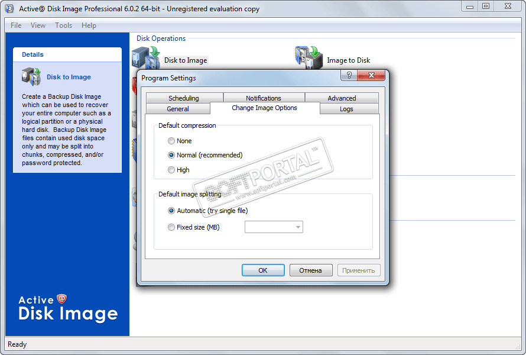Switch to the Advanced tab
The height and width of the screenshot is (355, 526).
tap(342, 98)
